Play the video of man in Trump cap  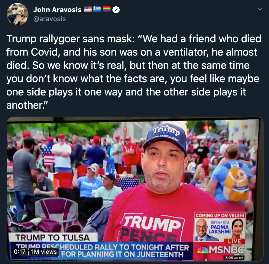point(135,189)
